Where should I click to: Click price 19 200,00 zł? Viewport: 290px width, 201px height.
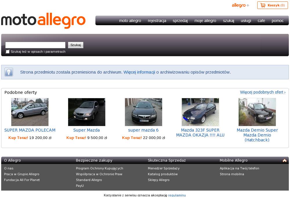coord(40,138)
